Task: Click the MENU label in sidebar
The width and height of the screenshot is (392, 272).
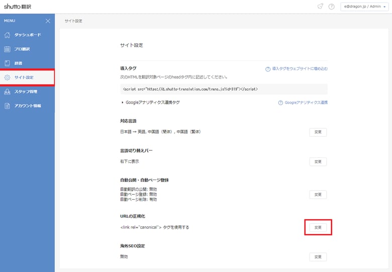Action: [10, 21]
